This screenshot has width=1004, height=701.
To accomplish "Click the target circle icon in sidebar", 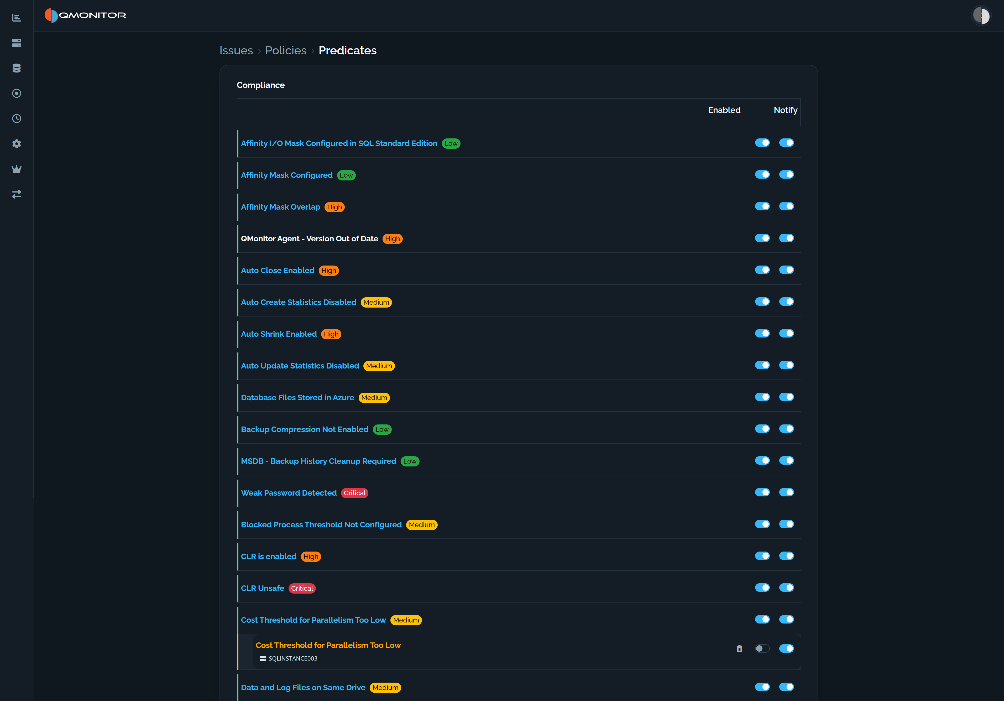I will tap(17, 93).
